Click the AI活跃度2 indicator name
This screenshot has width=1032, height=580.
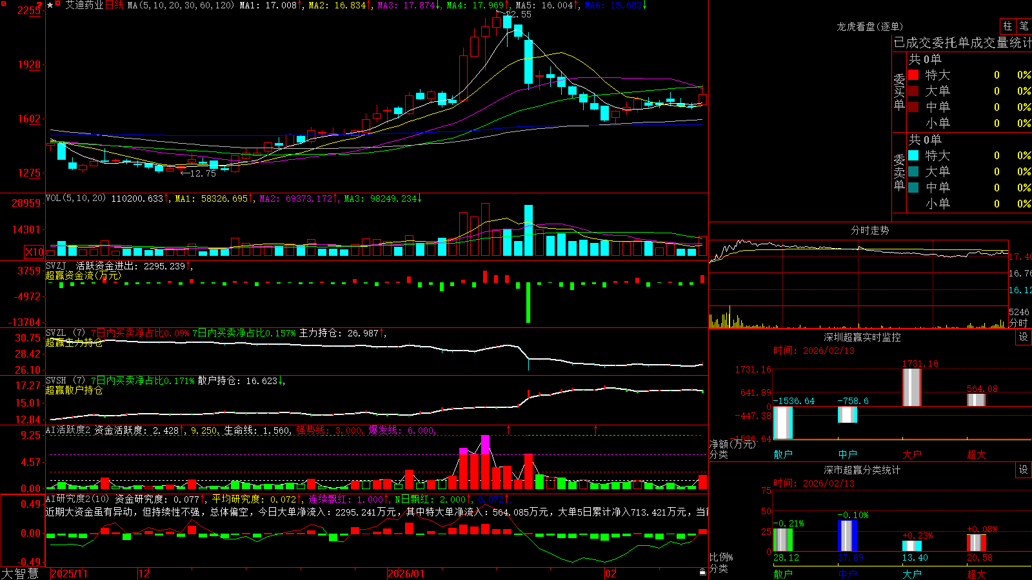[x=68, y=430]
